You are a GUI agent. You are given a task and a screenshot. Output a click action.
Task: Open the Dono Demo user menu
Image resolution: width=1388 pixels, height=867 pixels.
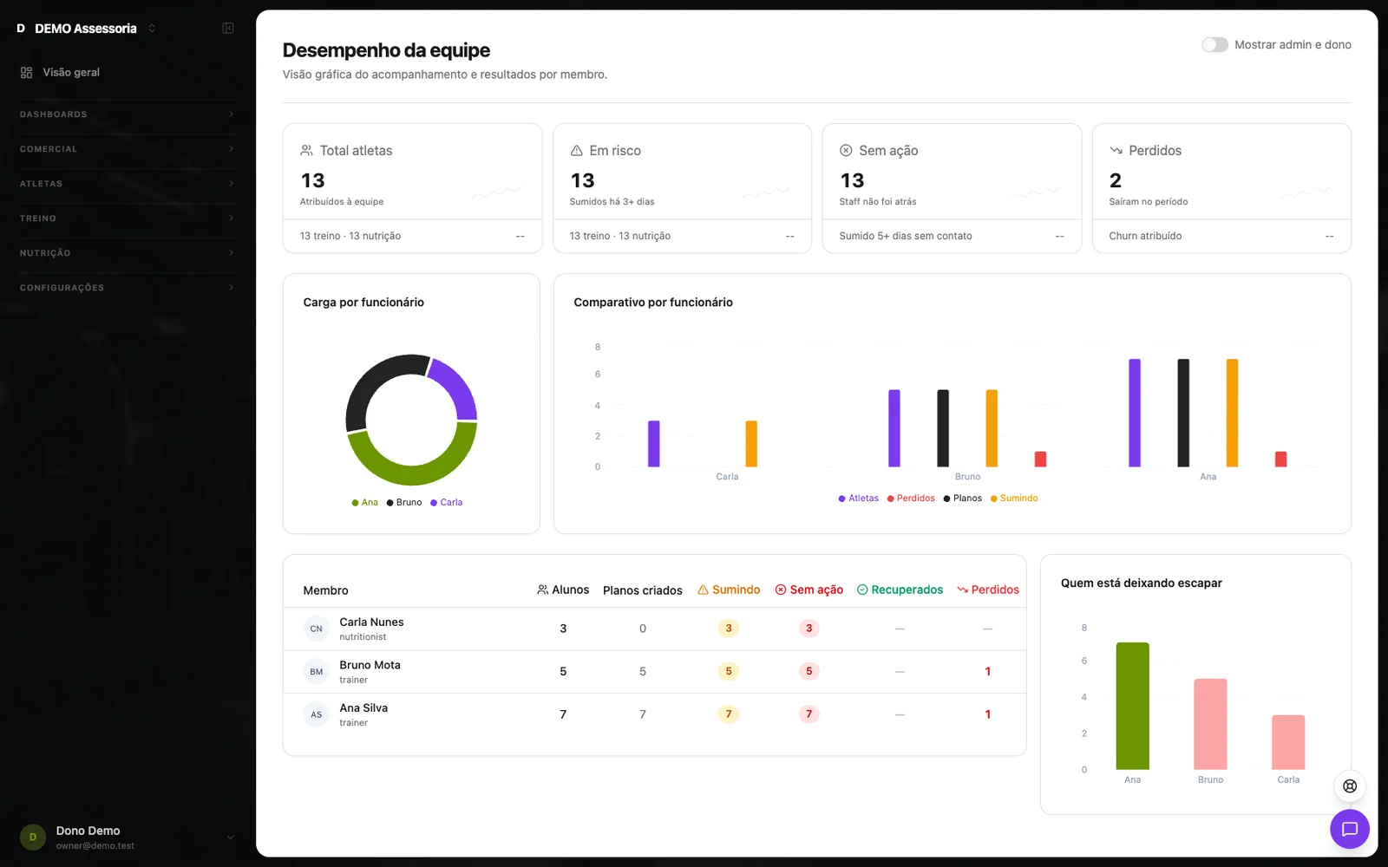point(128,838)
